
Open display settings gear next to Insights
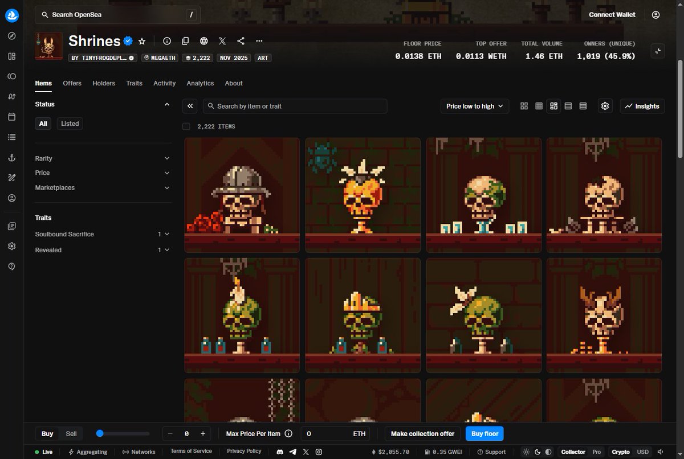(605, 106)
